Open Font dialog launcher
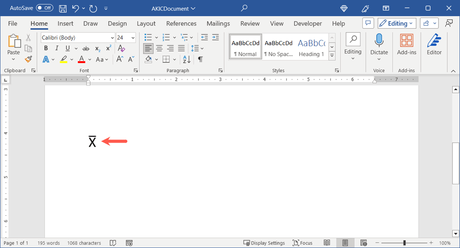460x248 pixels. point(136,70)
